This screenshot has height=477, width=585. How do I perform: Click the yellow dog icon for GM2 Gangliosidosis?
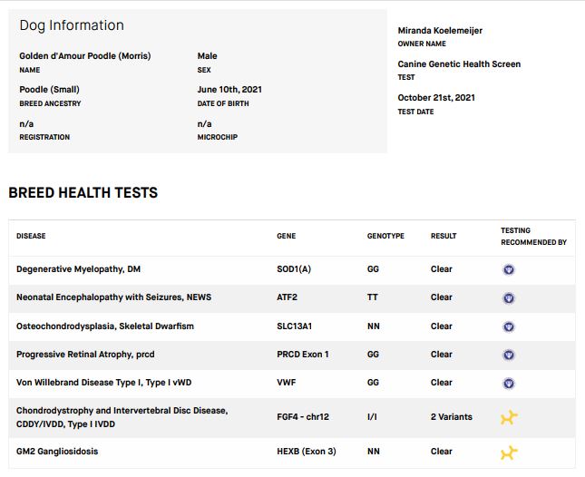510,452
